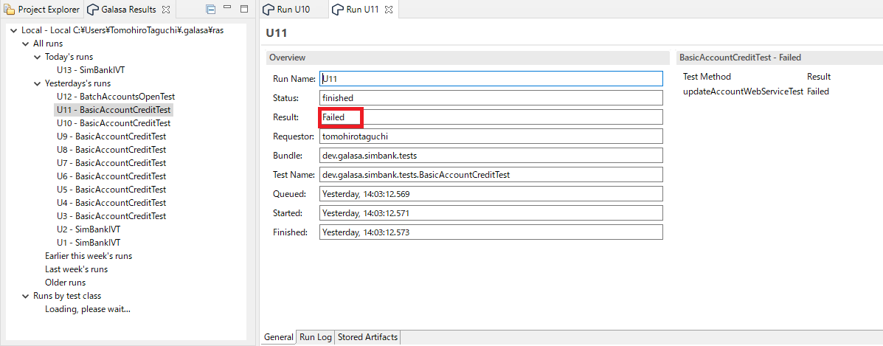Open Last week's runs
This screenshot has height=346, width=883.
[x=76, y=269]
